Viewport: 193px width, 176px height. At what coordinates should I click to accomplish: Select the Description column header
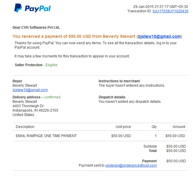tap(25, 127)
